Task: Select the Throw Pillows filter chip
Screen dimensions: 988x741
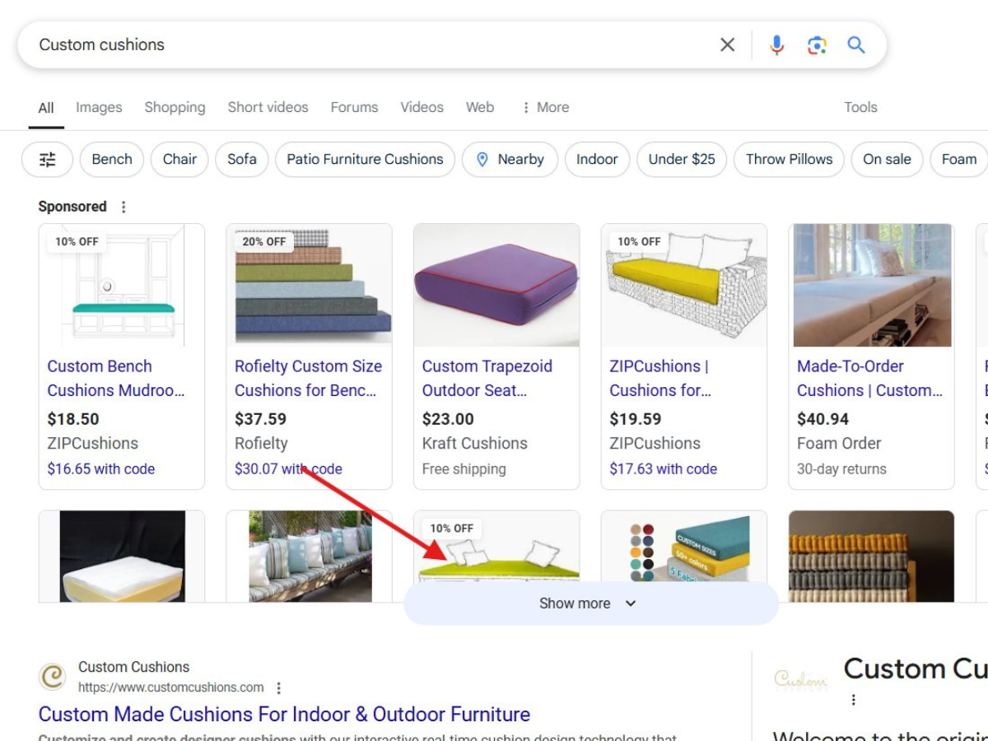Action: click(789, 160)
